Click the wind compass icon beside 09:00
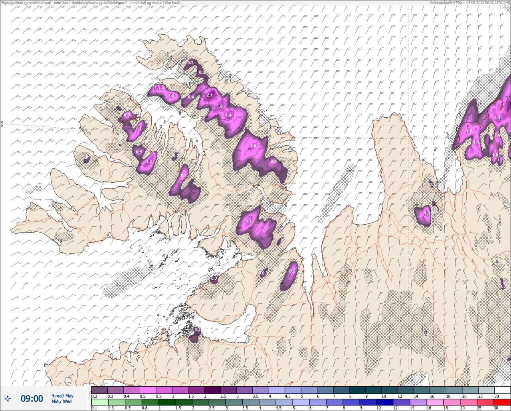This screenshot has width=511, height=411. coord(8,398)
